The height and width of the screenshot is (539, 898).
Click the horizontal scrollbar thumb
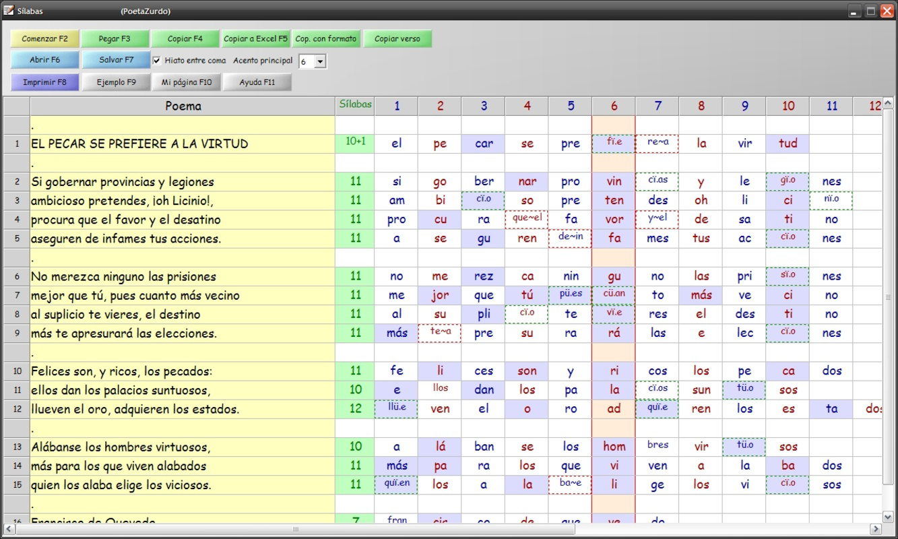(x=295, y=529)
